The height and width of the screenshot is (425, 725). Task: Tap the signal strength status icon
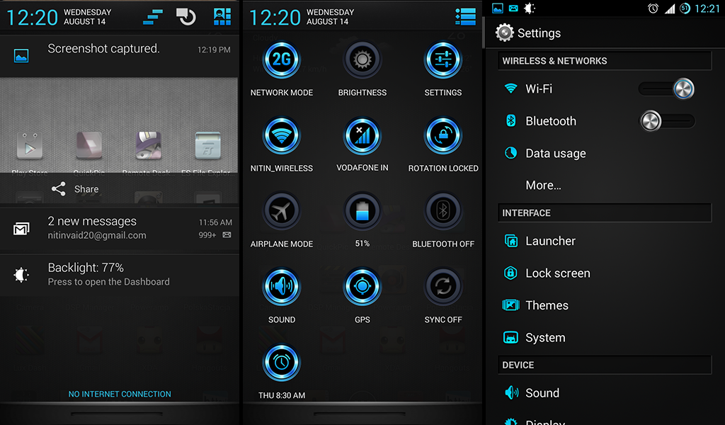[670, 8]
